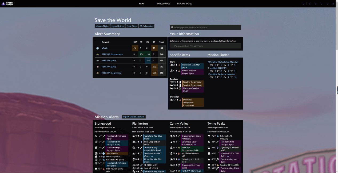
Task: Click the Total value 558 cell
Action: (x=162, y=73)
